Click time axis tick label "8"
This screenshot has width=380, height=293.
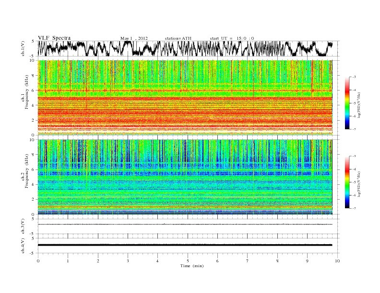(277, 261)
